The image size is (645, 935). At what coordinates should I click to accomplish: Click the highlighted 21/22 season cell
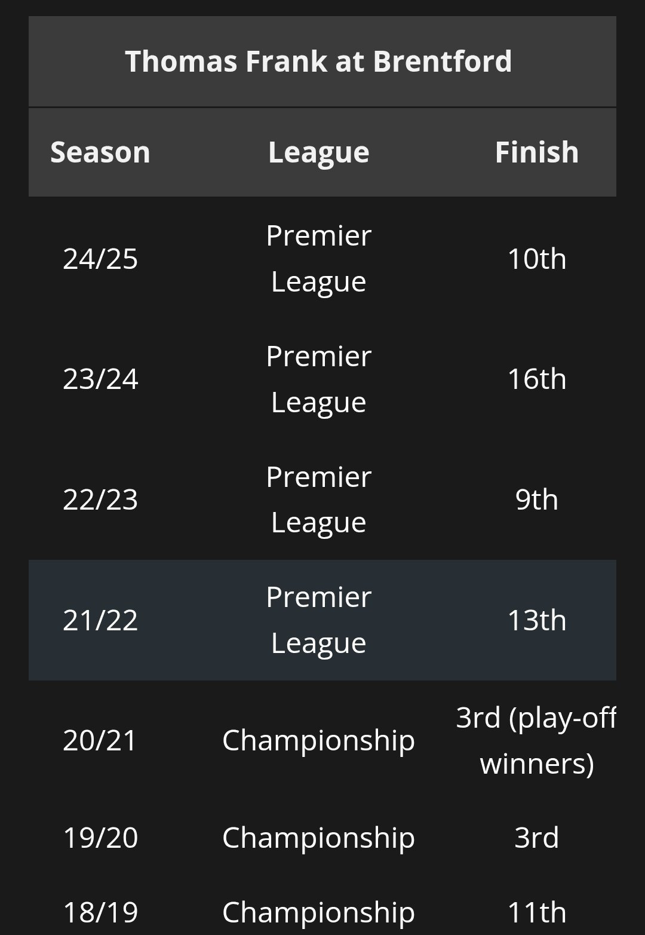coord(100,620)
